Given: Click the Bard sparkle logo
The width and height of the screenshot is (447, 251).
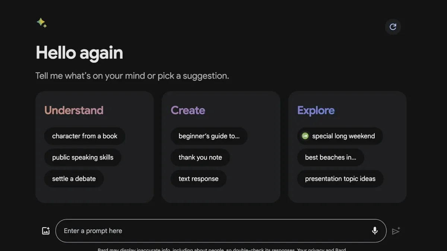Looking at the screenshot, I should (x=42, y=23).
